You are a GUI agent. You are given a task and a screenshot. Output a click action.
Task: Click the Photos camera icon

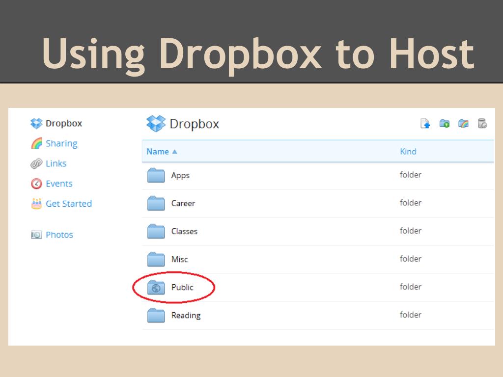(36, 235)
